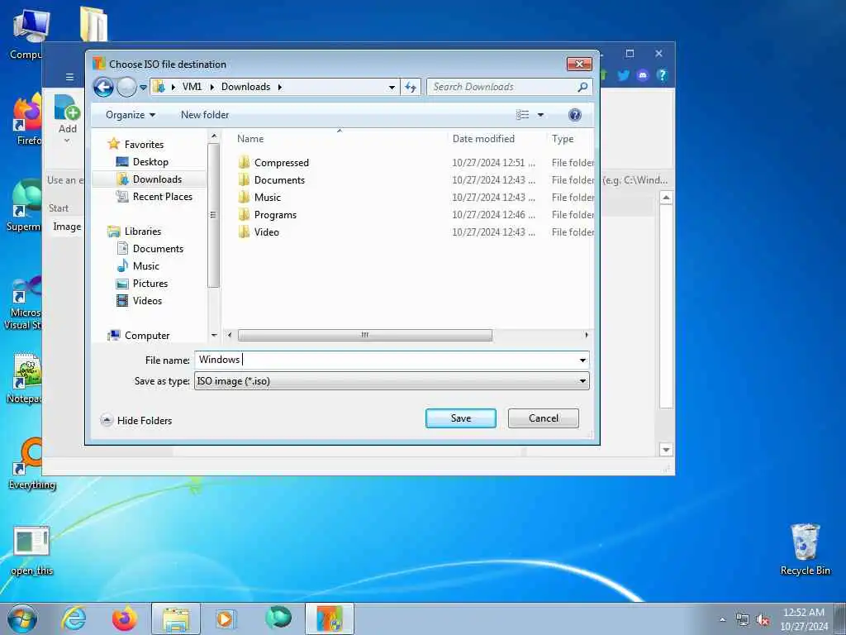Image resolution: width=846 pixels, height=635 pixels.
Task: Open the File name dropdown arrow
Action: click(582, 360)
